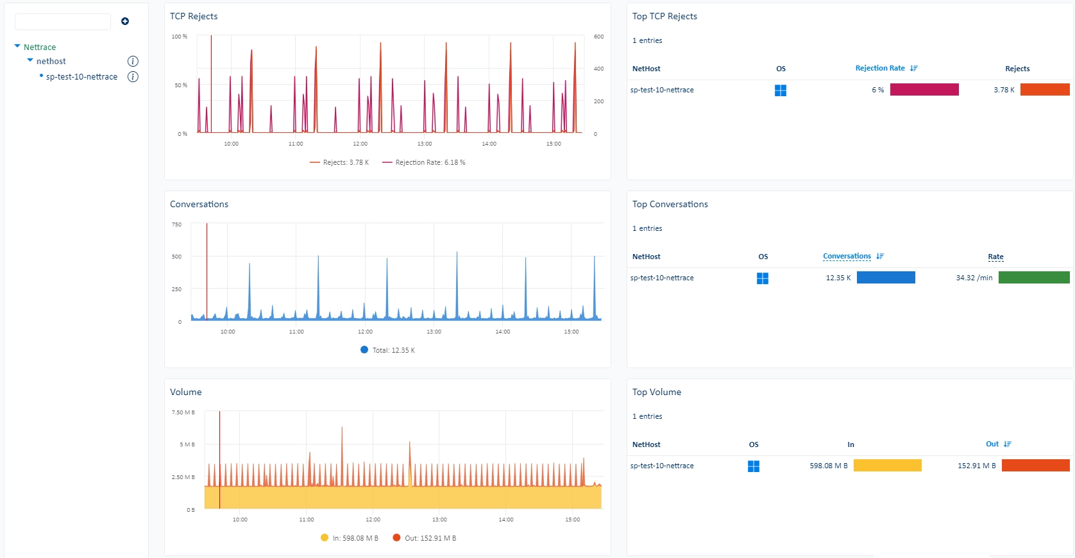Open sp-test-10-nettrace in Top TCP Rejects table
This screenshot has height=558, width=1075.
point(662,90)
